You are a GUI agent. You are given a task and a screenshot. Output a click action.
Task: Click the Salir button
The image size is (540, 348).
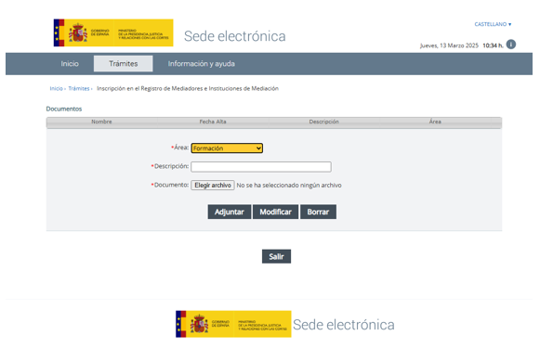click(276, 256)
